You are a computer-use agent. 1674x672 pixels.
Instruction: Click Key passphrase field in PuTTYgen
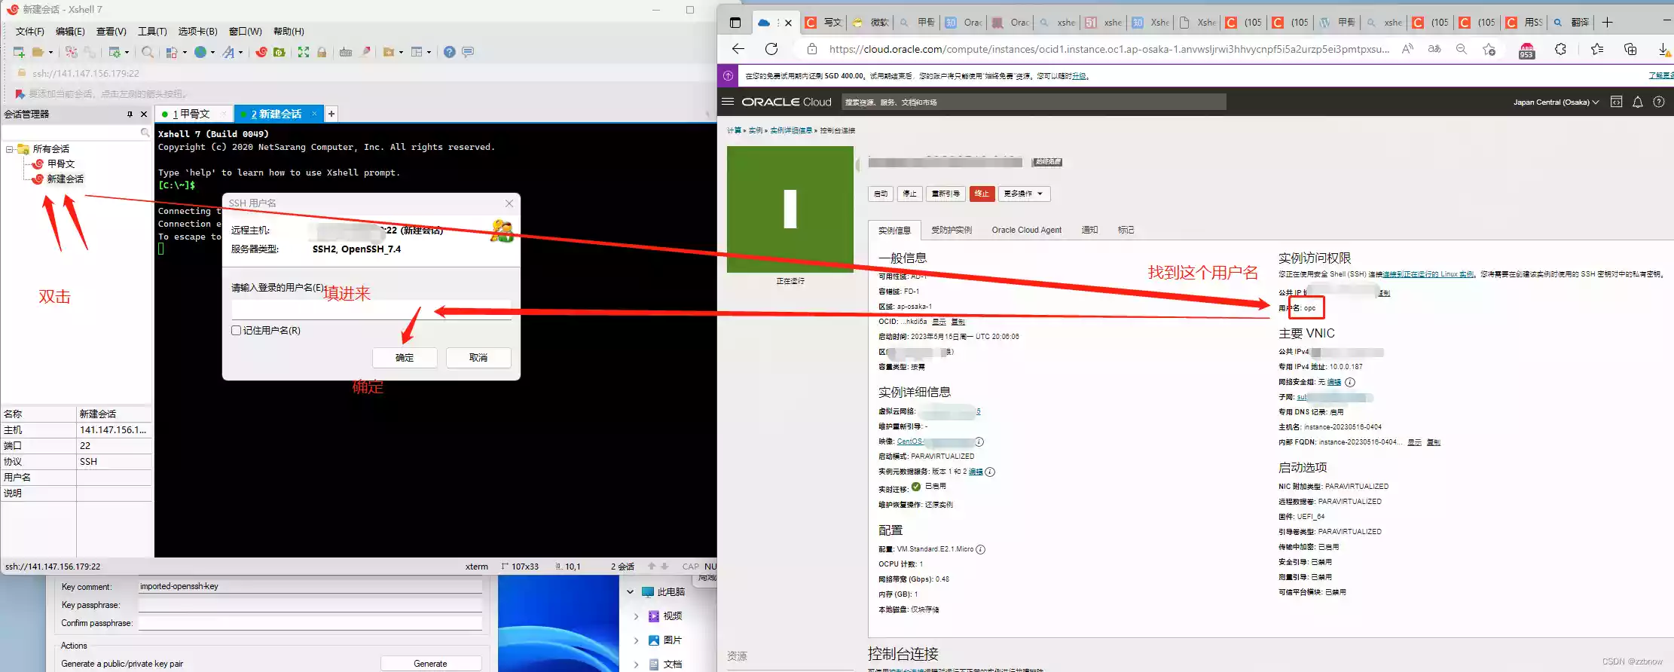point(310,605)
